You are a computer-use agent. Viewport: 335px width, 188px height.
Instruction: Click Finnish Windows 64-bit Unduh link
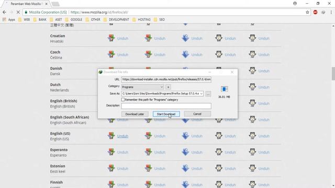[122, 185]
